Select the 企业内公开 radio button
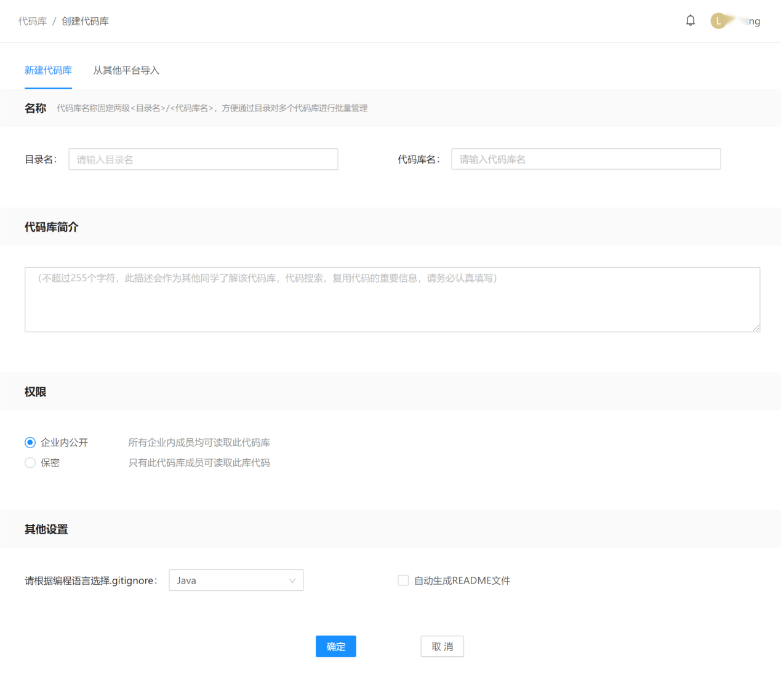 30,443
